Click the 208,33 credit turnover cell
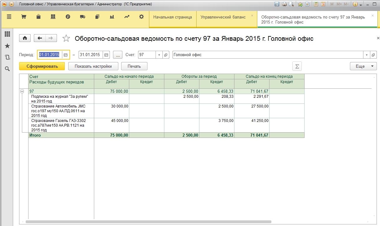Viewport: 380px width, 226px height. (x=217, y=99)
